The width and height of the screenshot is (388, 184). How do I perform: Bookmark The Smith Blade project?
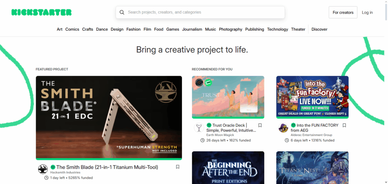(178, 167)
